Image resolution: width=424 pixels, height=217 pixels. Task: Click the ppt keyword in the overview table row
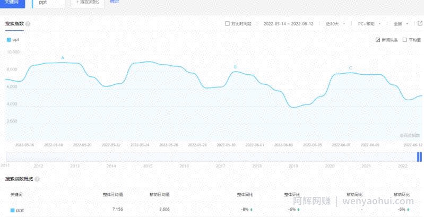[20, 210]
